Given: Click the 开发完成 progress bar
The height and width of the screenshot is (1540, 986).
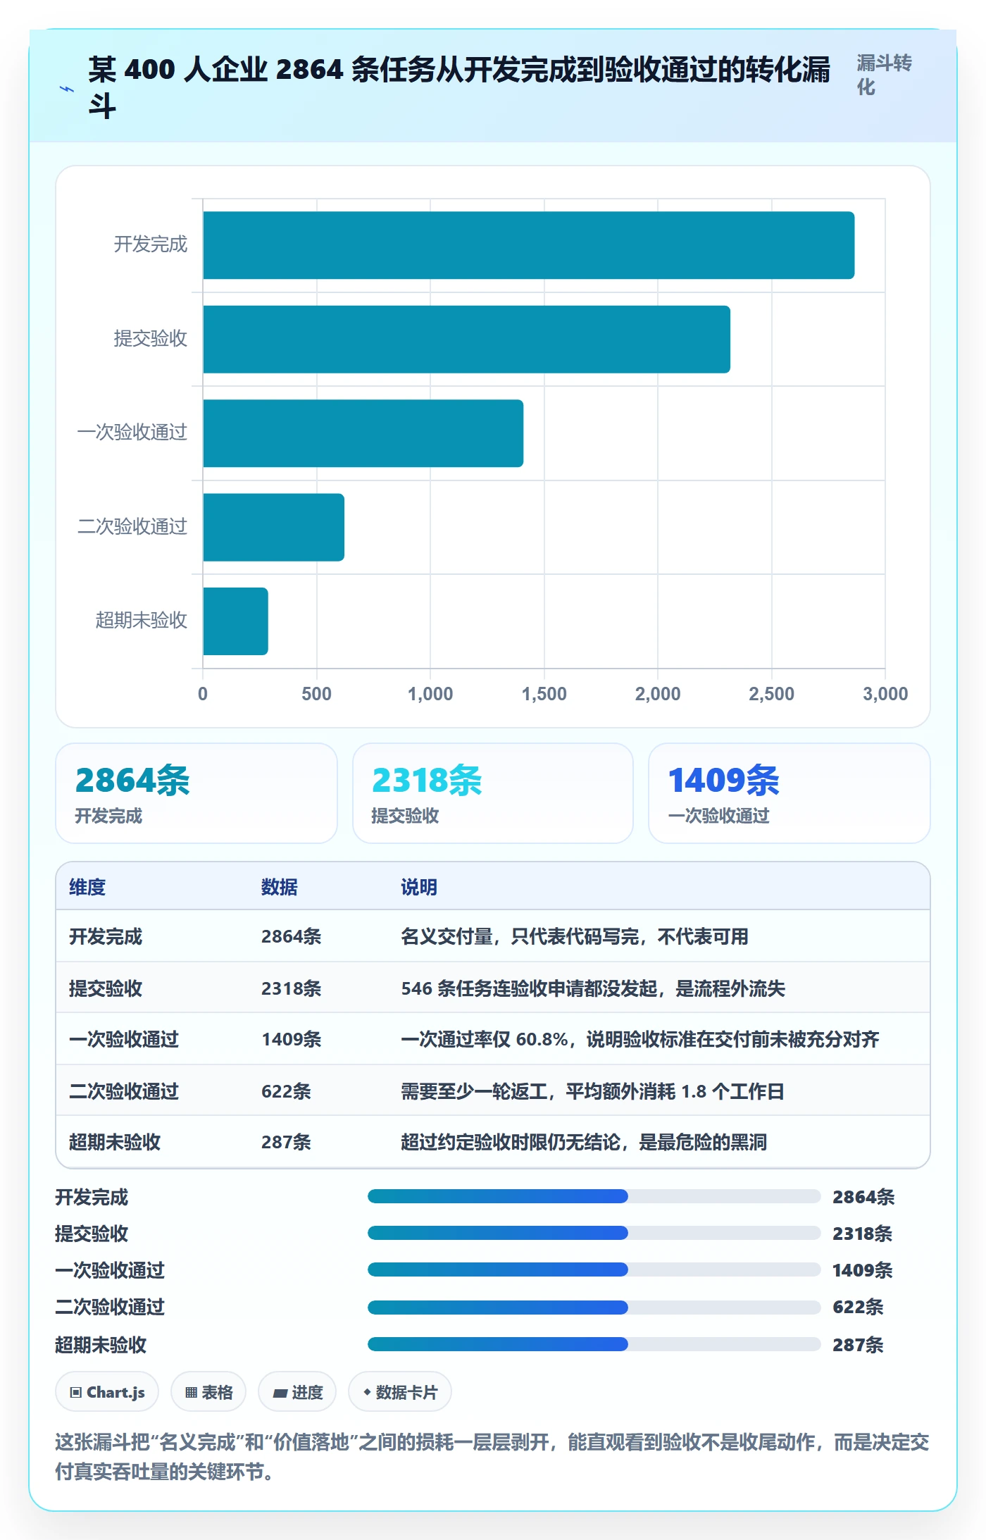Looking at the screenshot, I should point(594,1196).
